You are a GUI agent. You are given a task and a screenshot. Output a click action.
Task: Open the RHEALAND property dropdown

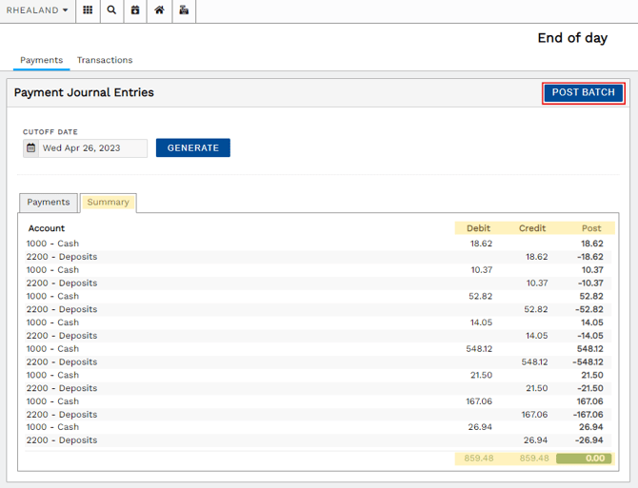click(37, 10)
